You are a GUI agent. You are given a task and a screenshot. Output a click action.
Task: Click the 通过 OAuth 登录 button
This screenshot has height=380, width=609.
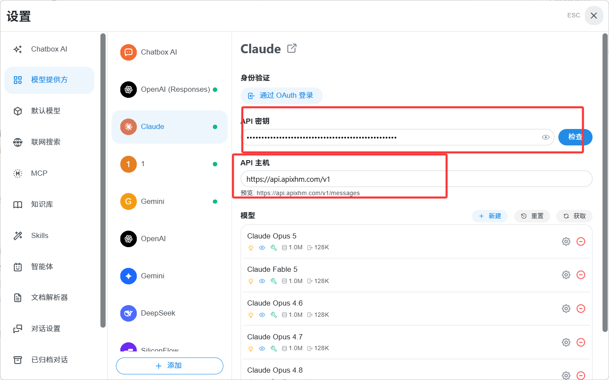[x=281, y=96]
